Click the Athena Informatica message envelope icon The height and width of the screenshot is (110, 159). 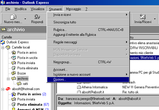[x=79, y=87]
